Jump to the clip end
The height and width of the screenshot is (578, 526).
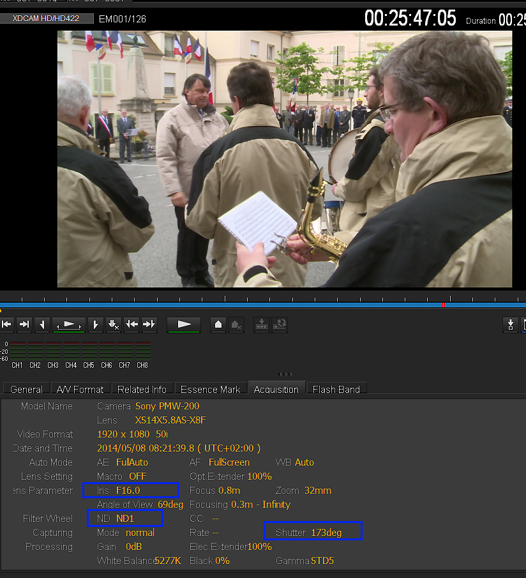click(24, 324)
